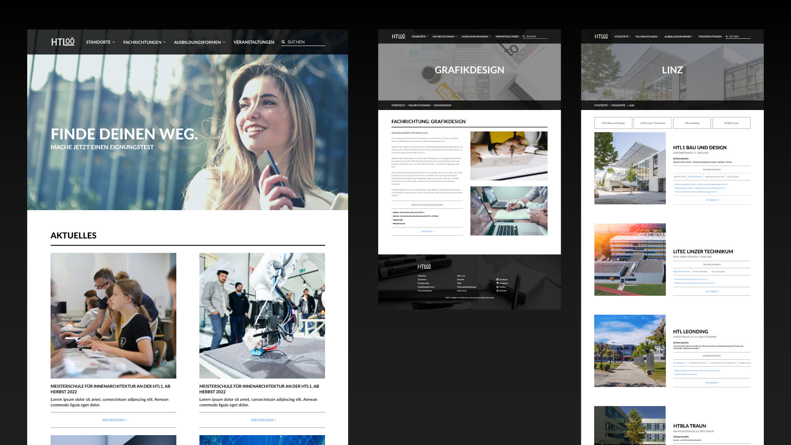The height and width of the screenshot is (445, 791).
Task: Expand the Fachrichtungen dropdown on the Grafikdesign page
Action: point(445,37)
